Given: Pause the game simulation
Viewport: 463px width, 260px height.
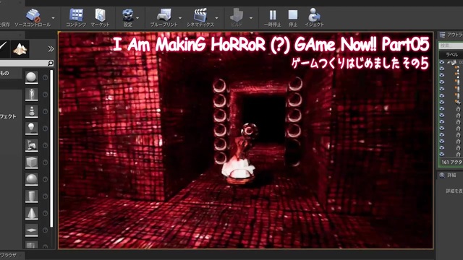Looking at the screenshot, I should [273, 17].
